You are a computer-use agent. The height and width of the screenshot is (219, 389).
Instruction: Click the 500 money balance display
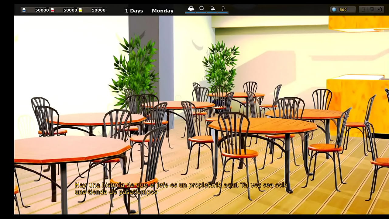pyautogui.click(x=343, y=10)
